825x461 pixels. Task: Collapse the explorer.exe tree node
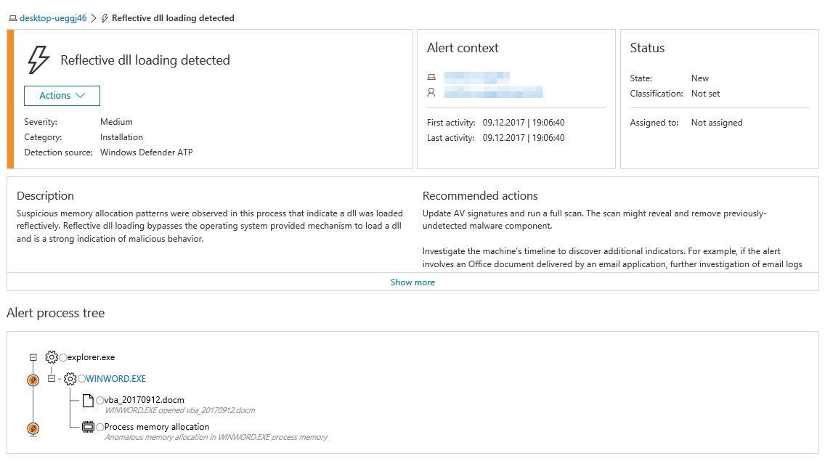(x=33, y=357)
